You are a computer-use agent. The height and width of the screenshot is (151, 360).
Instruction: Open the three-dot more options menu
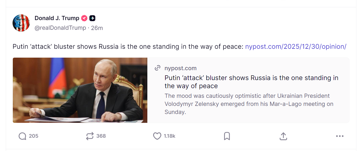tap(340, 136)
